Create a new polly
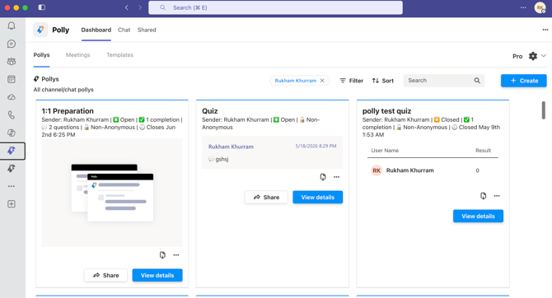The height and width of the screenshot is (298, 552). tap(524, 81)
